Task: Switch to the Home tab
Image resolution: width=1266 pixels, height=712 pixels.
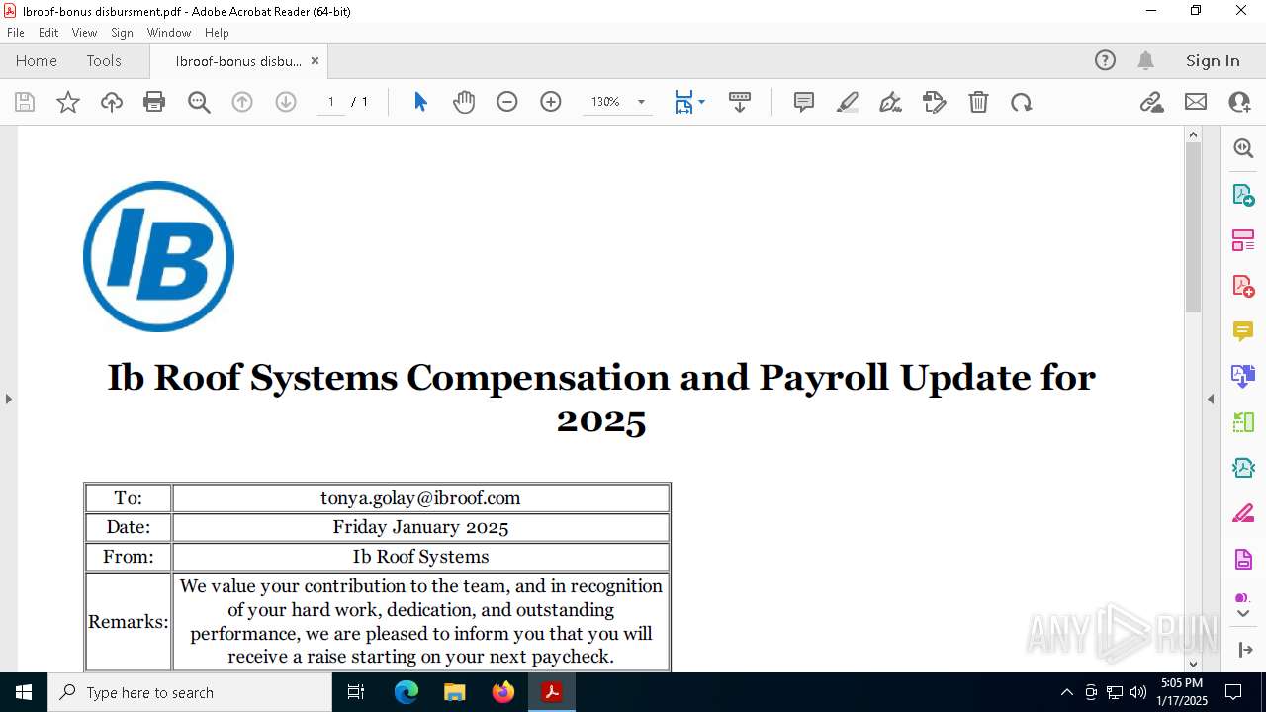Action: [x=37, y=60]
